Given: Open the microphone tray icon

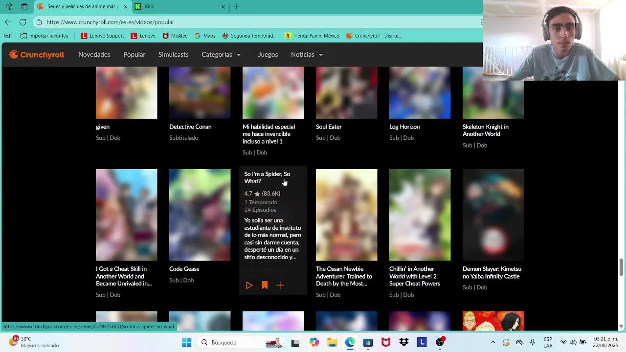Looking at the screenshot, I should click(533, 343).
